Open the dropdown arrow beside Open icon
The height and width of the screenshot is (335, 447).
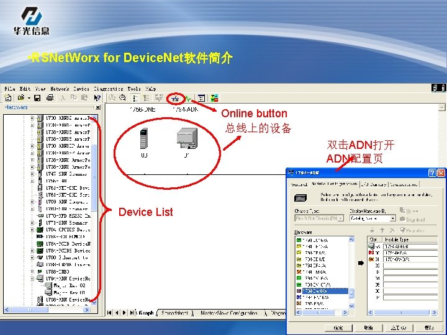[x=29, y=98]
